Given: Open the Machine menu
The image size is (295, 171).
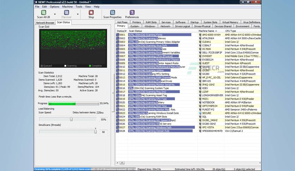Looking at the screenshot, I should pos(67,7).
